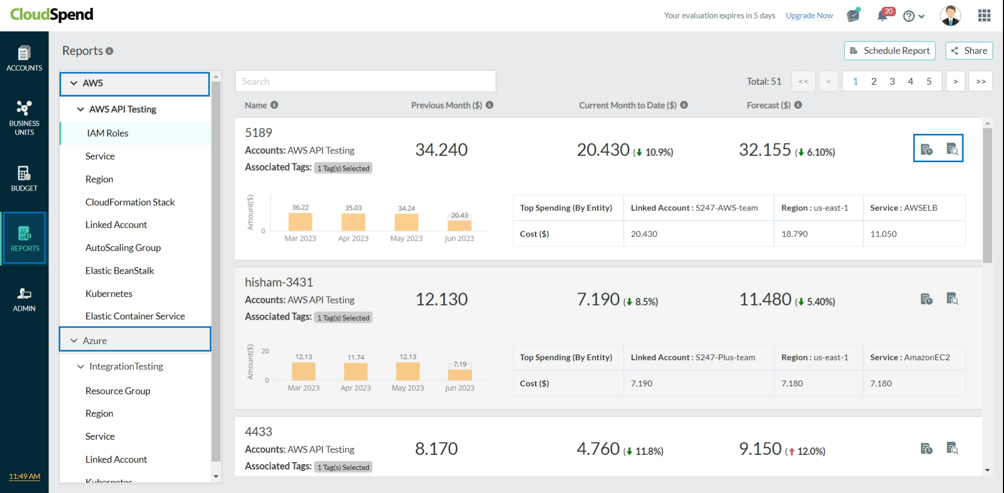Open the apps grid launcher

point(984,16)
